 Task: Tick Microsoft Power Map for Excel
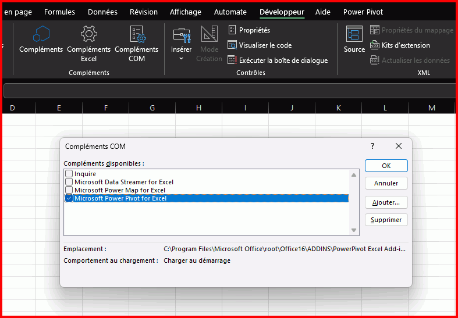pos(69,190)
